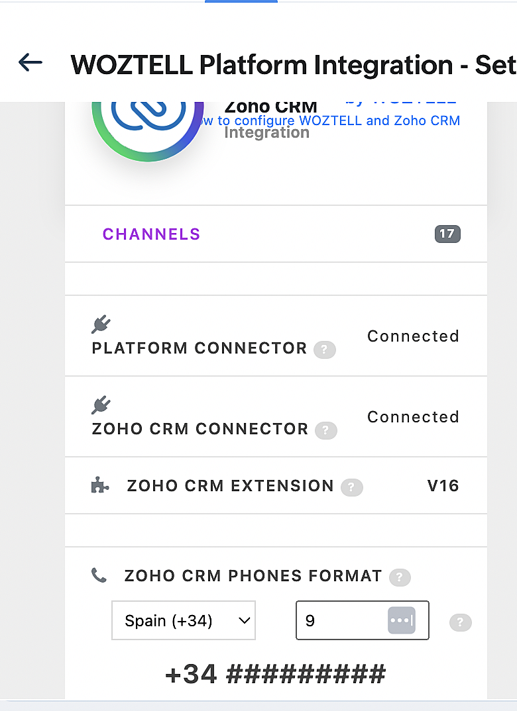Open help beside the digits input field

tap(460, 622)
